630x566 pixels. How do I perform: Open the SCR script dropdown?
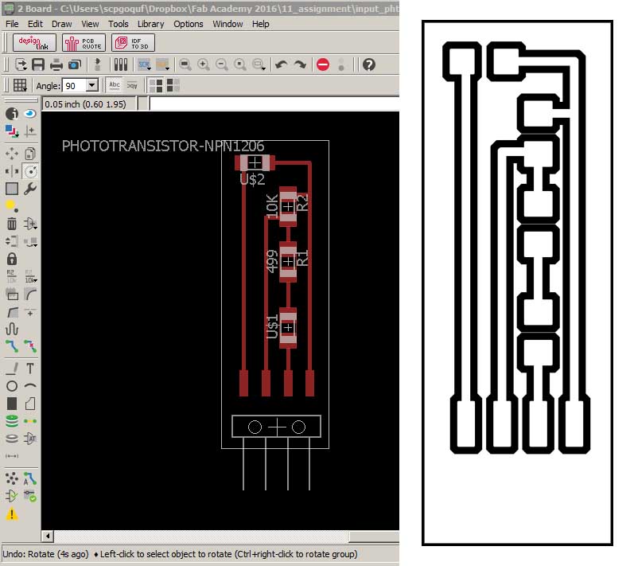[x=144, y=64]
